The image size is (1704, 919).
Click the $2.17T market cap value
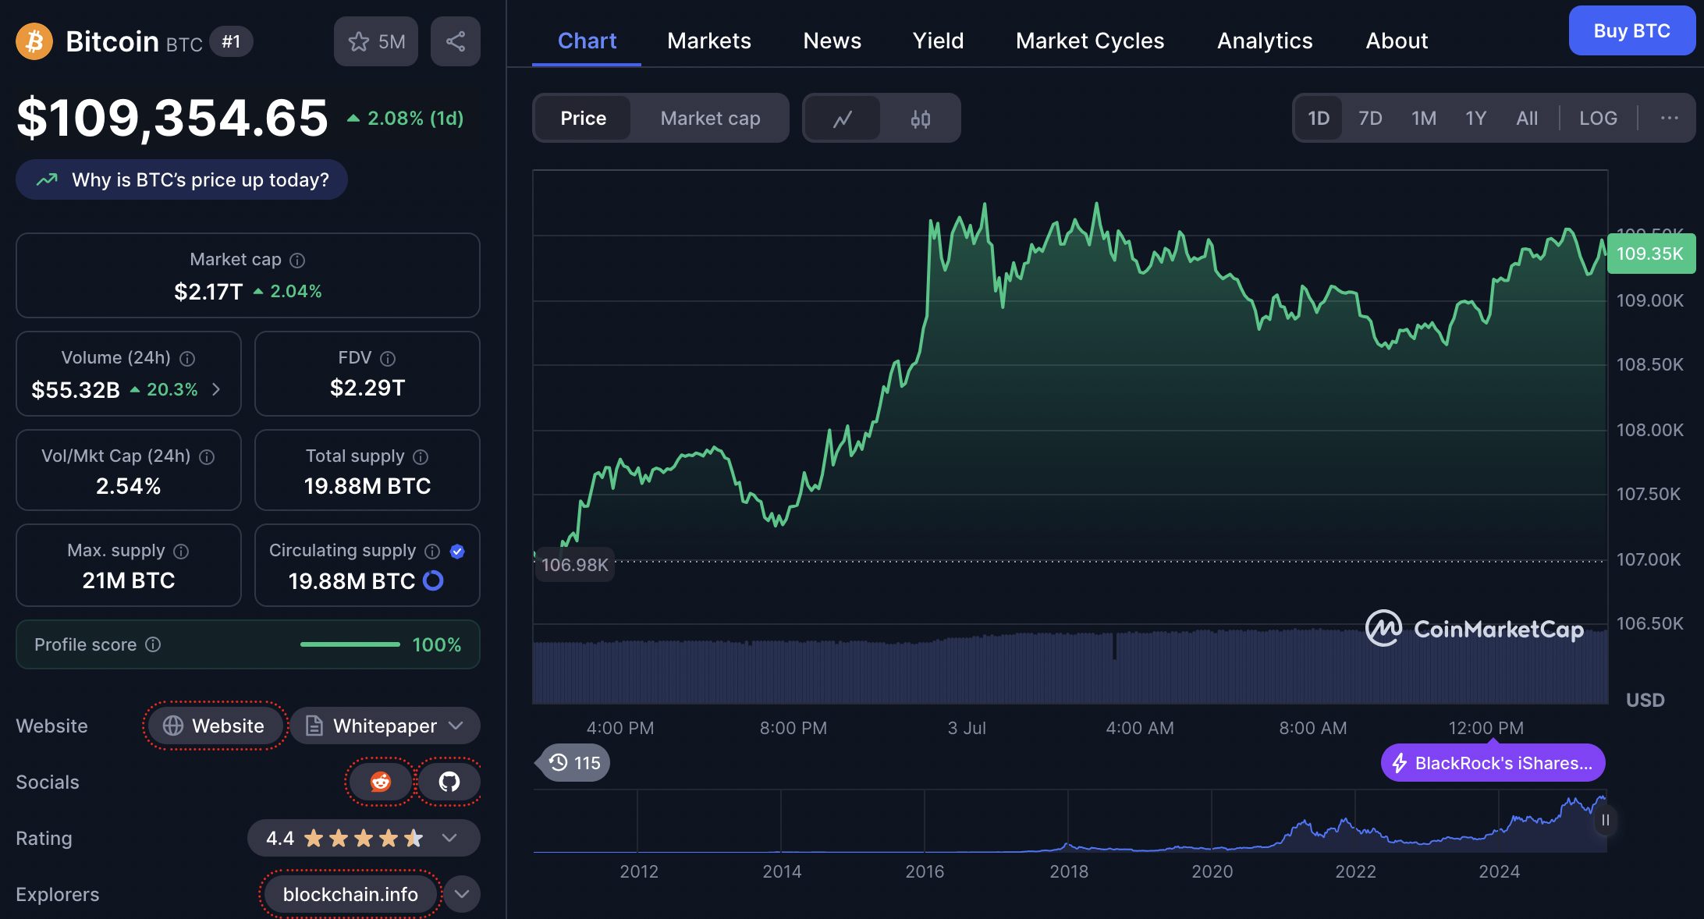(x=208, y=291)
